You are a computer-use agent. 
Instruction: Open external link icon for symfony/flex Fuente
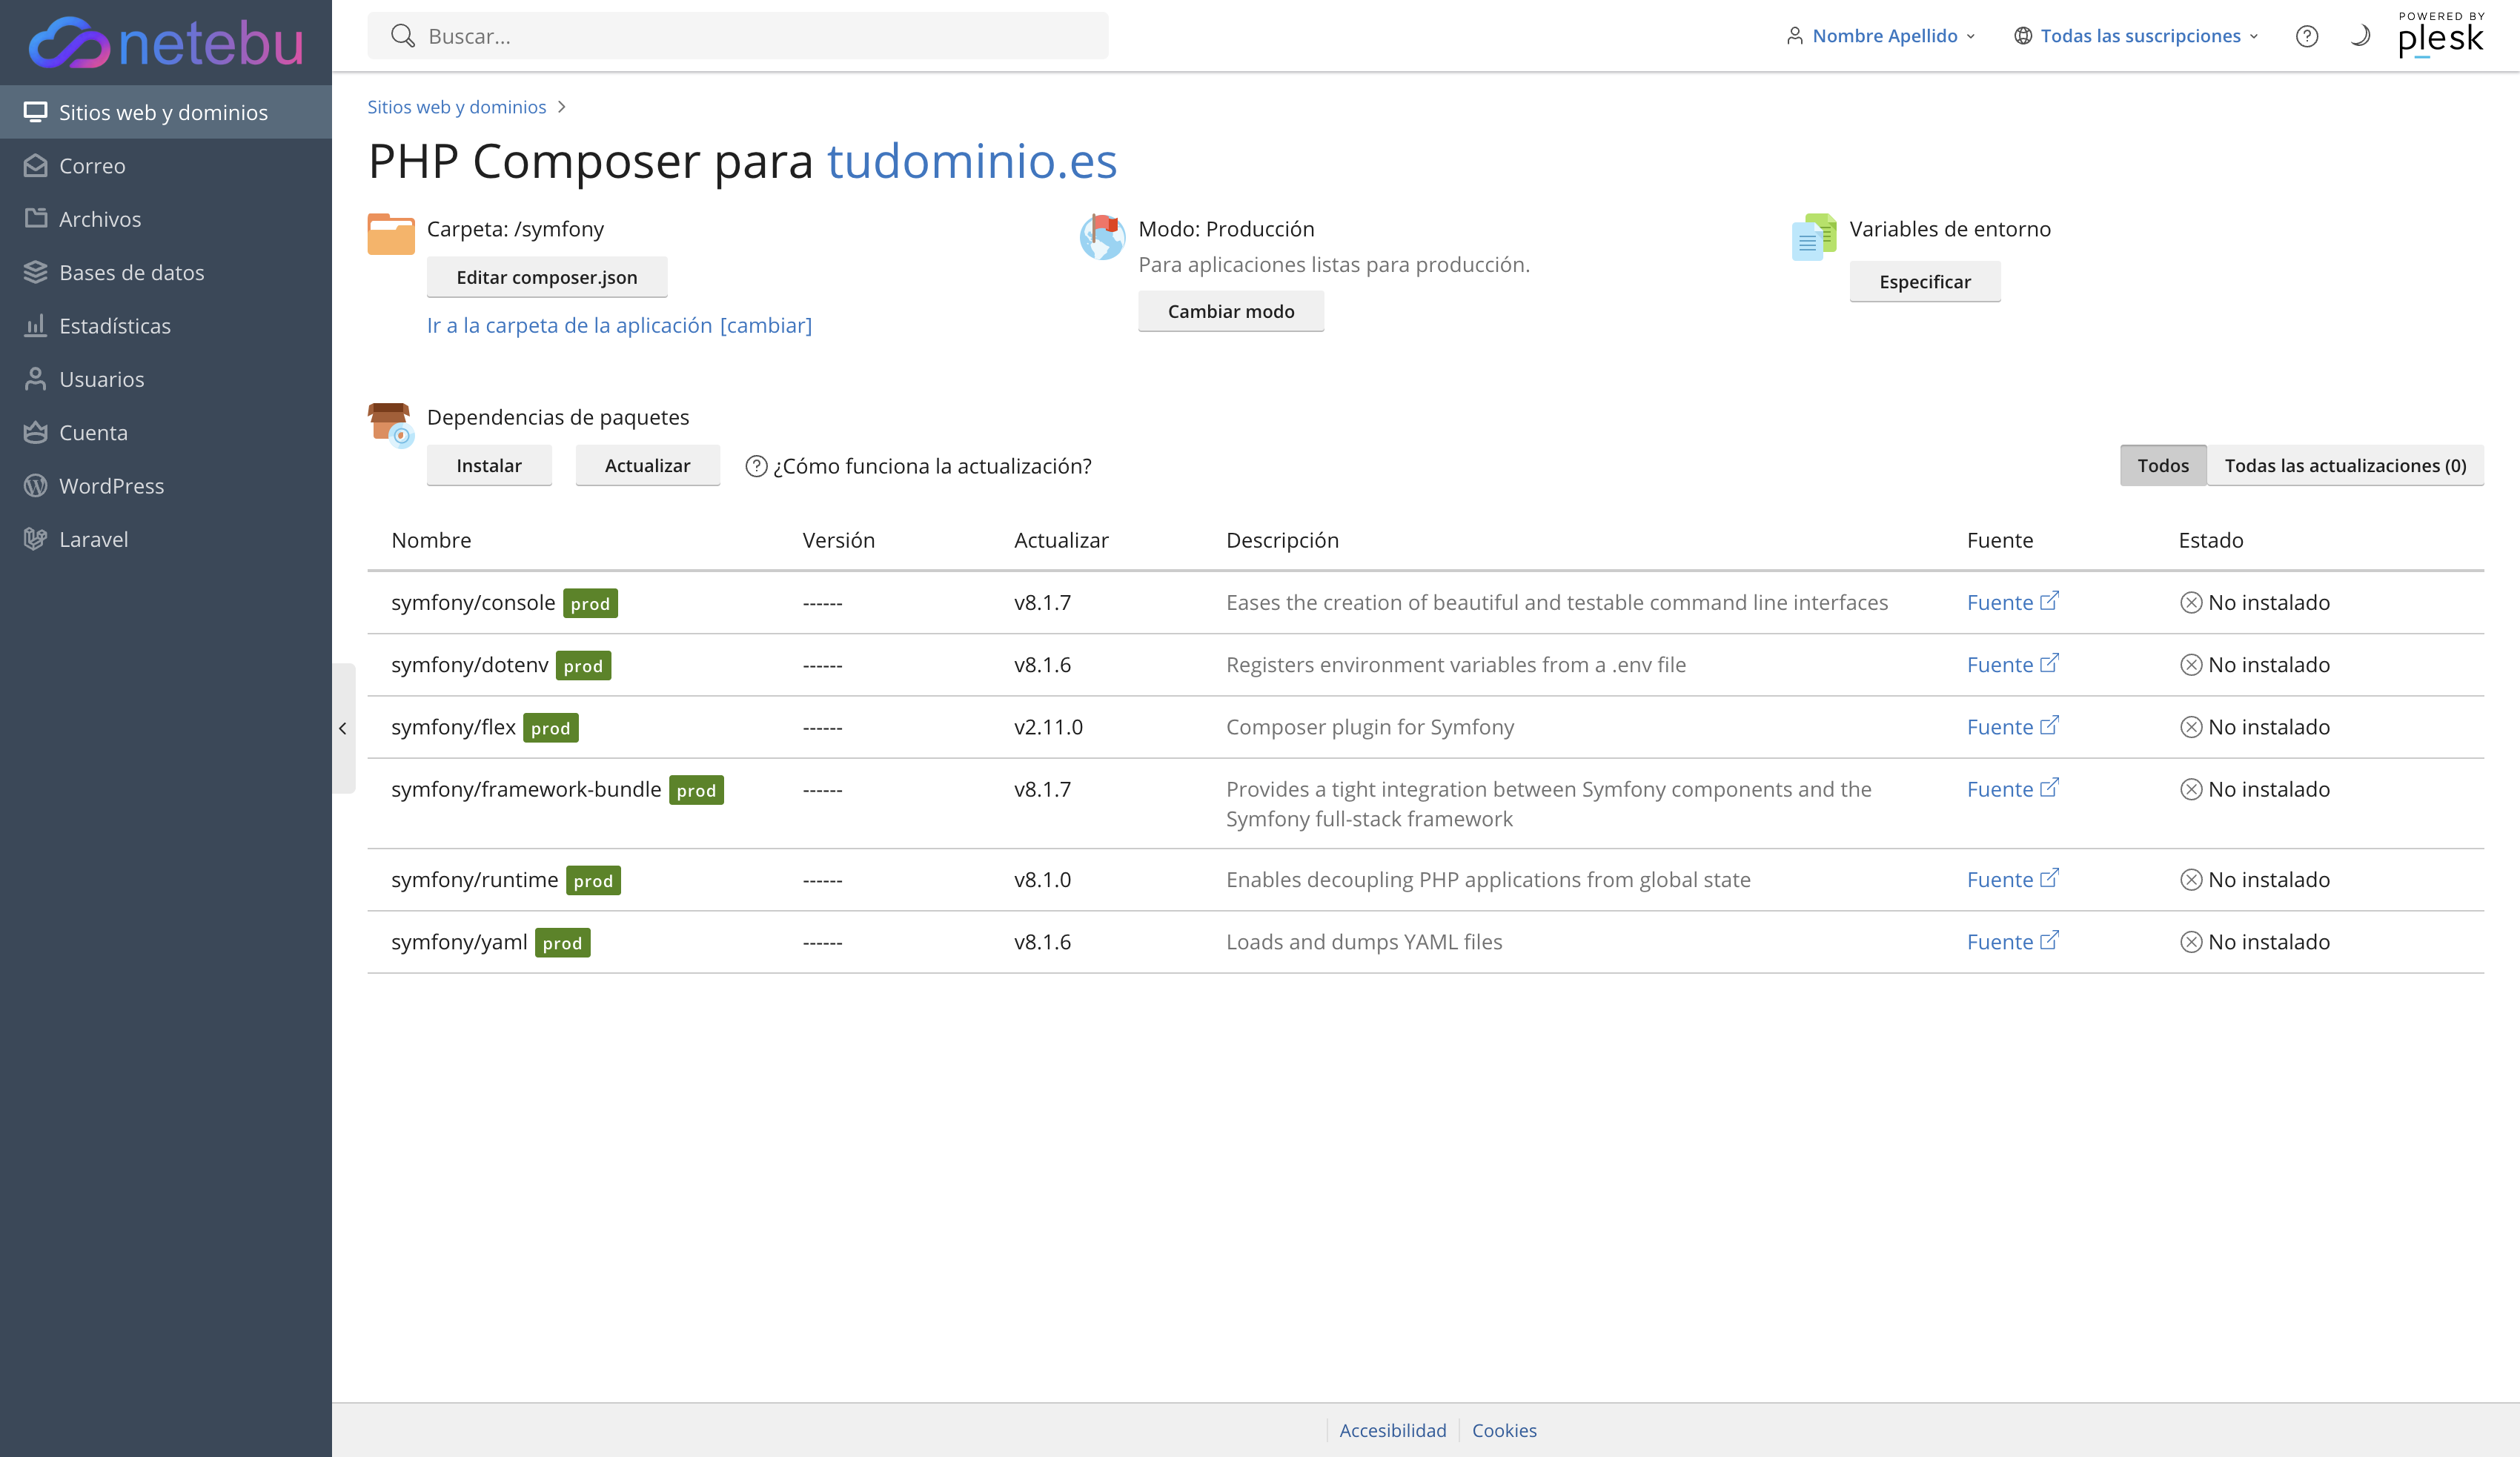(2049, 725)
